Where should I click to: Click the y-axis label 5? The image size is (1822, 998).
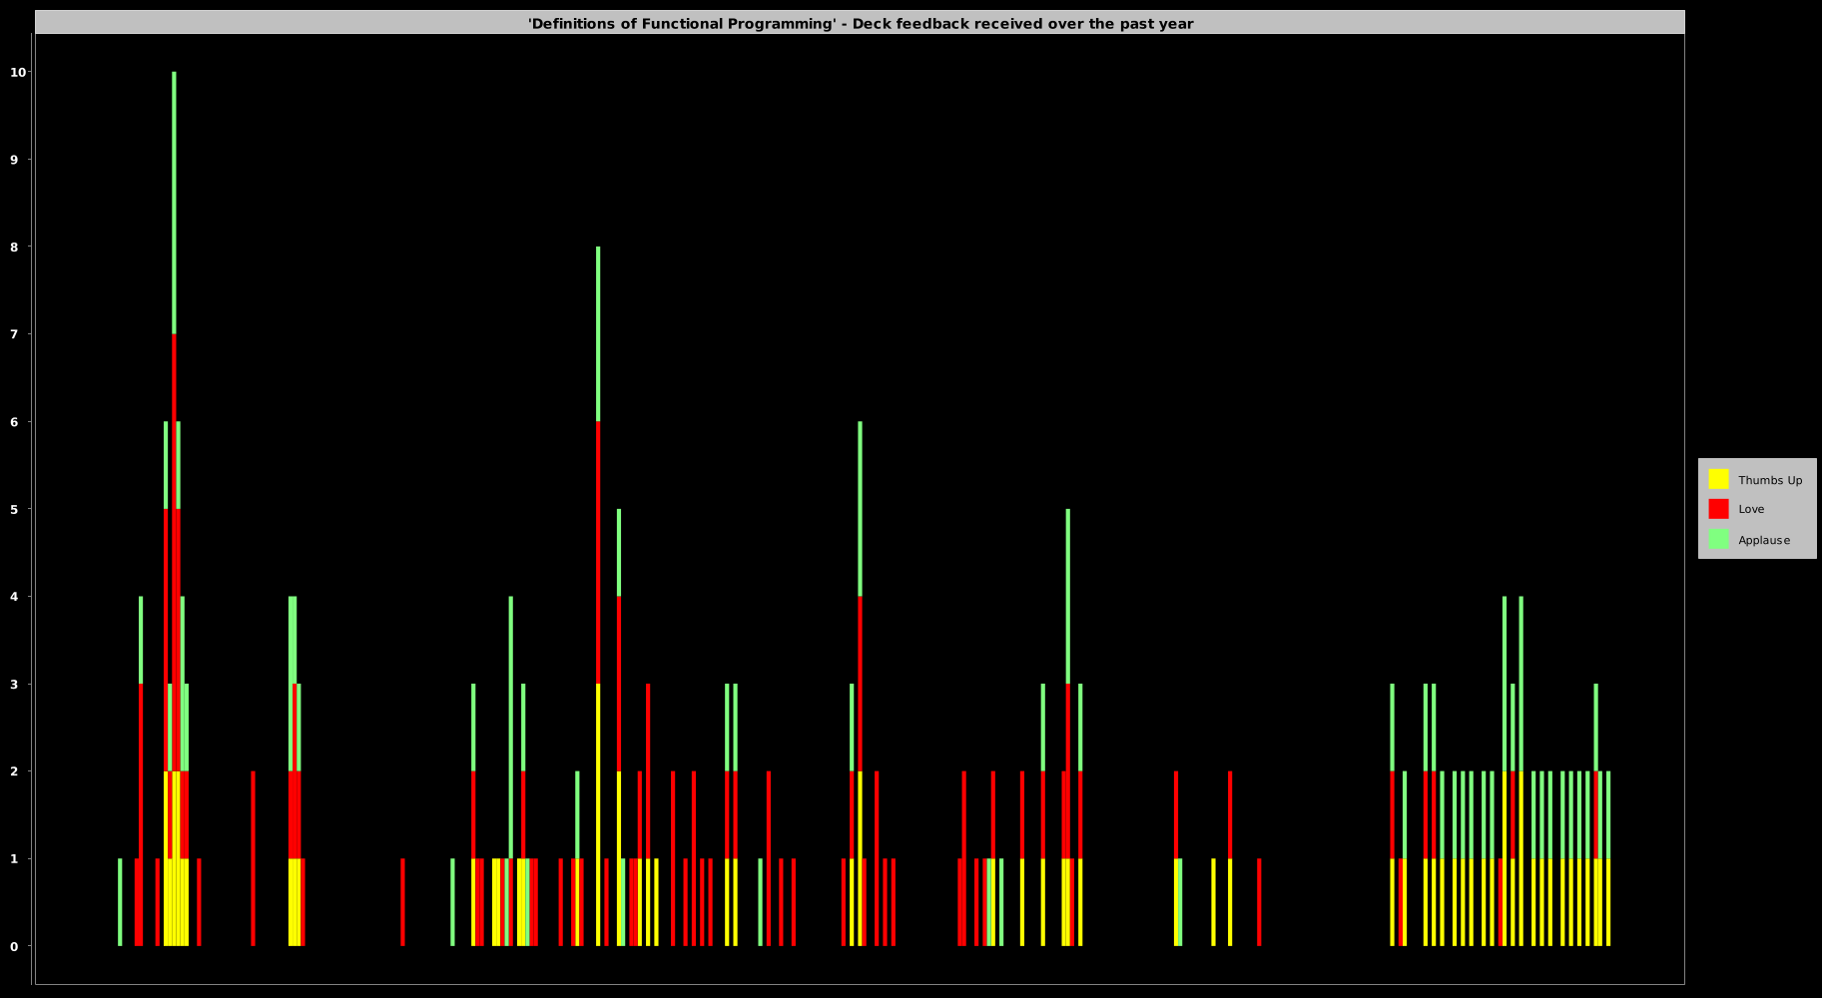click(x=15, y=509)
